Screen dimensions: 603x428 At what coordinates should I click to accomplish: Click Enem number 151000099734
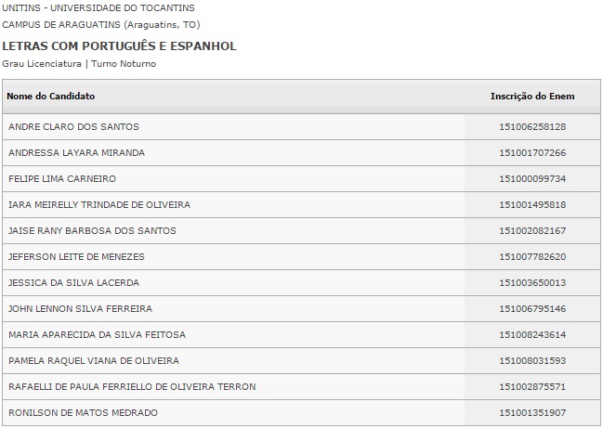click(532, 178)
